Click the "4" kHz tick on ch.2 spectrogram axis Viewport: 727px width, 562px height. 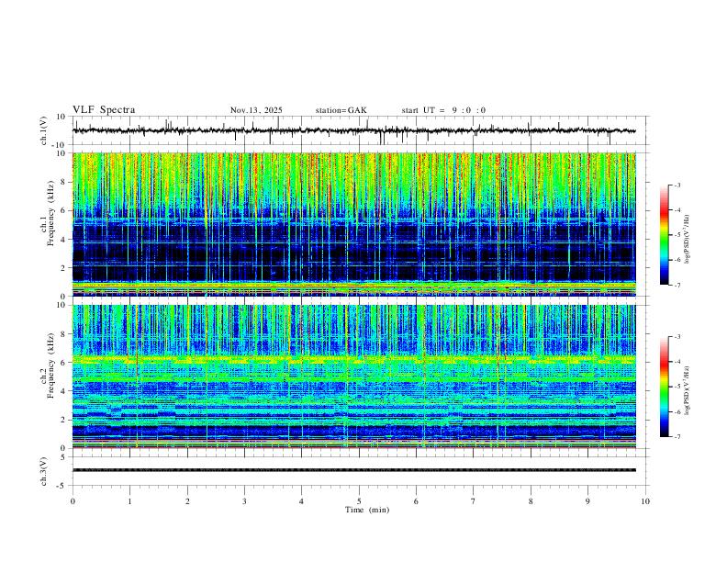coord(64,391)
